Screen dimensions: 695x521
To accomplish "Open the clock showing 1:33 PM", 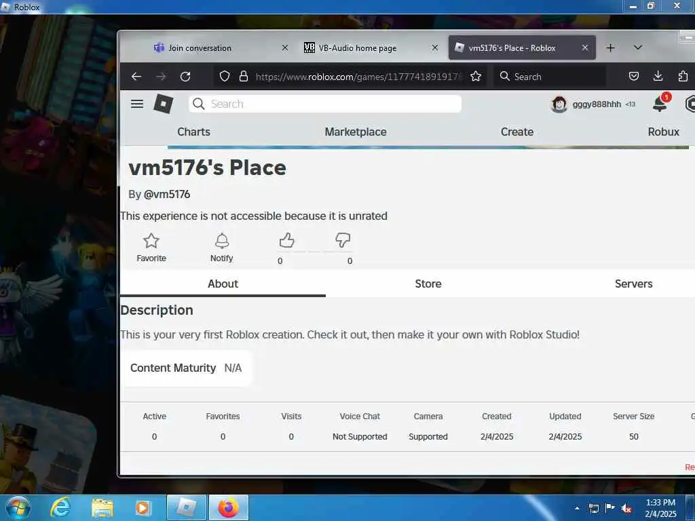I will coord(660,507).
